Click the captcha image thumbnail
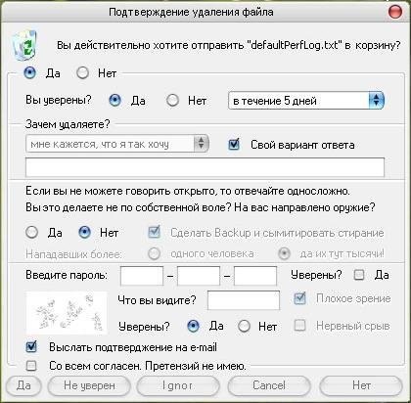411x403 pixels. pyautogui.click(x=67, y=312)
